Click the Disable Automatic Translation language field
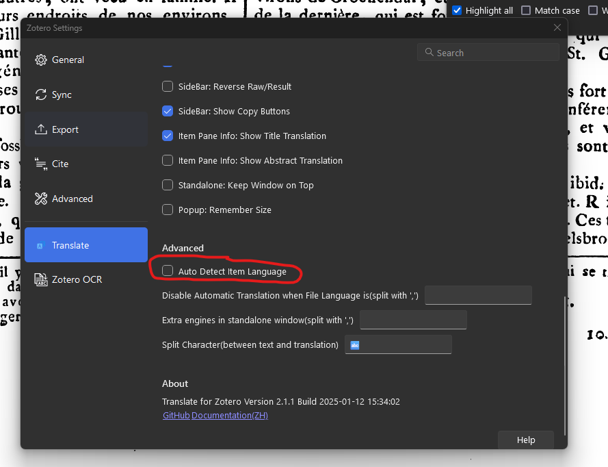The width and height of the screenshot is (608, 467). point(478,295)
